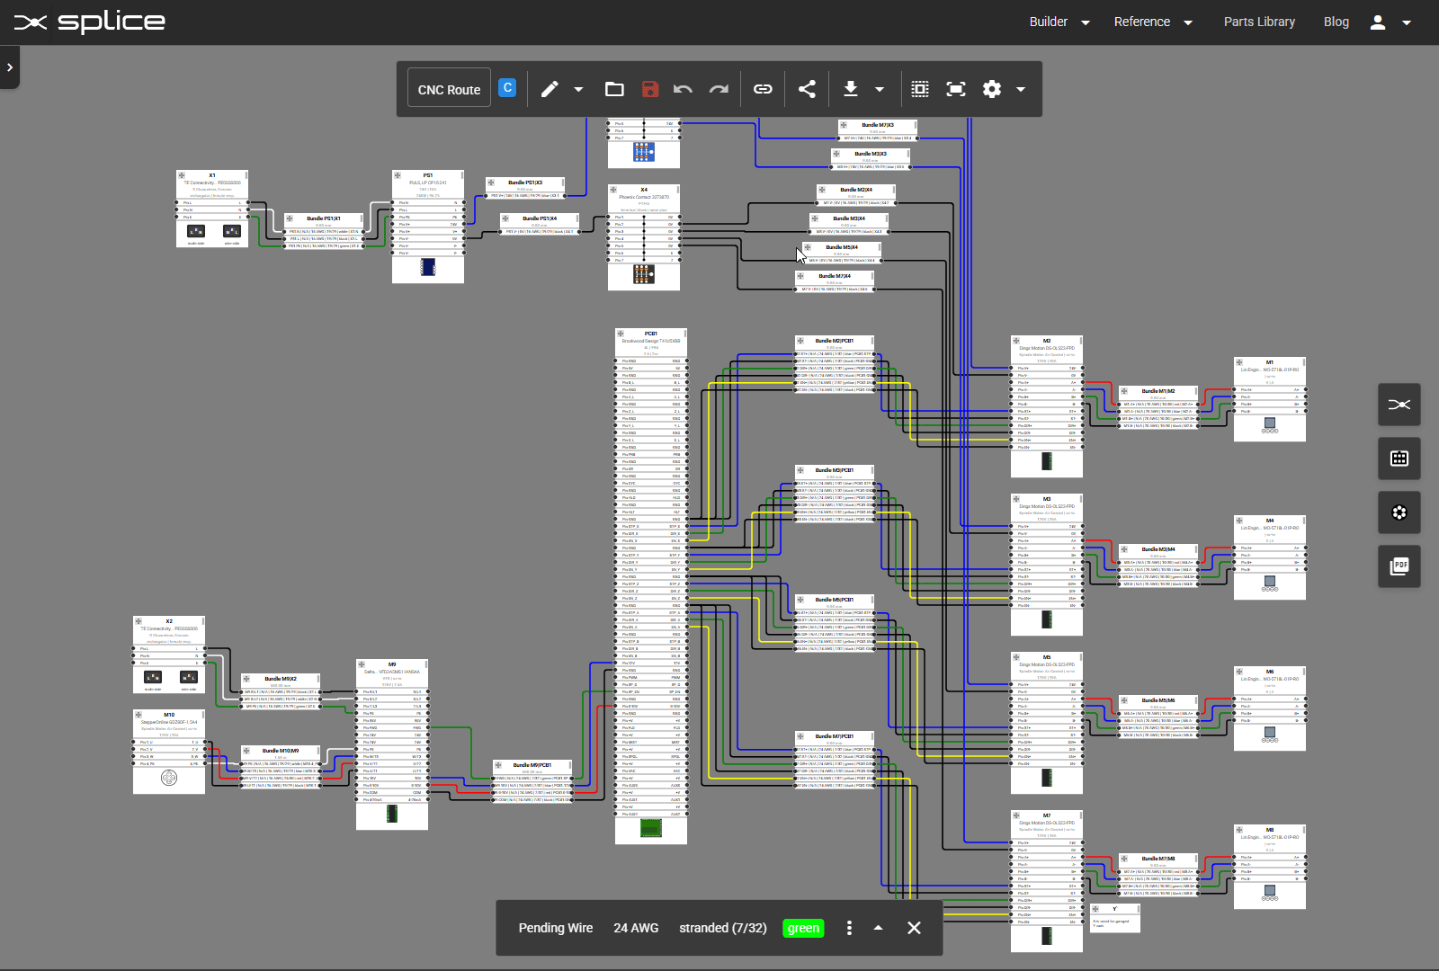1439x971 pixels.
Task: Open the Blog link
Action: 1336,22
